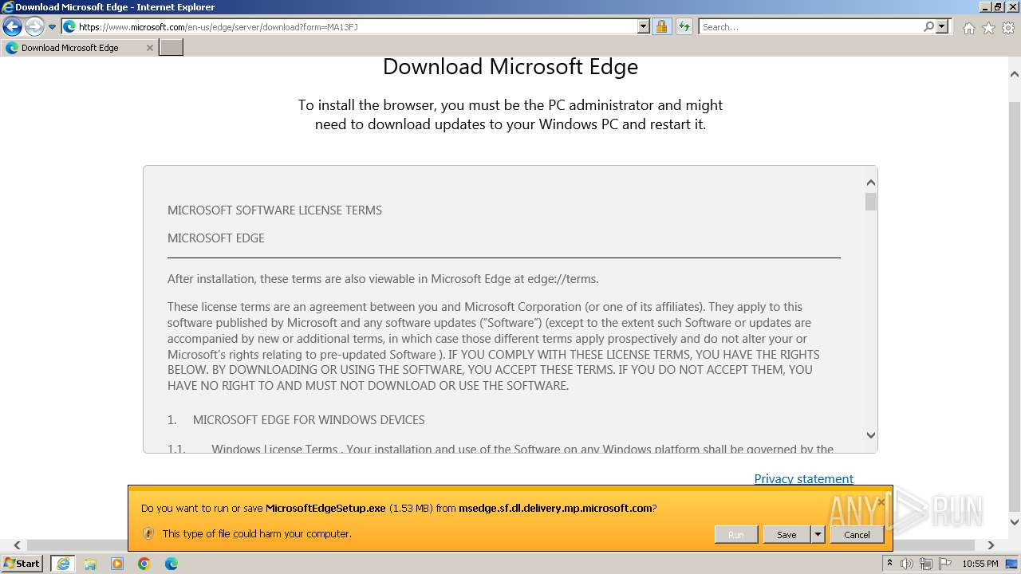Click the MICROSOFT SOFTWARE LICENSE TERMS heading
The image size is (1021, 574).
coord(274,210)
